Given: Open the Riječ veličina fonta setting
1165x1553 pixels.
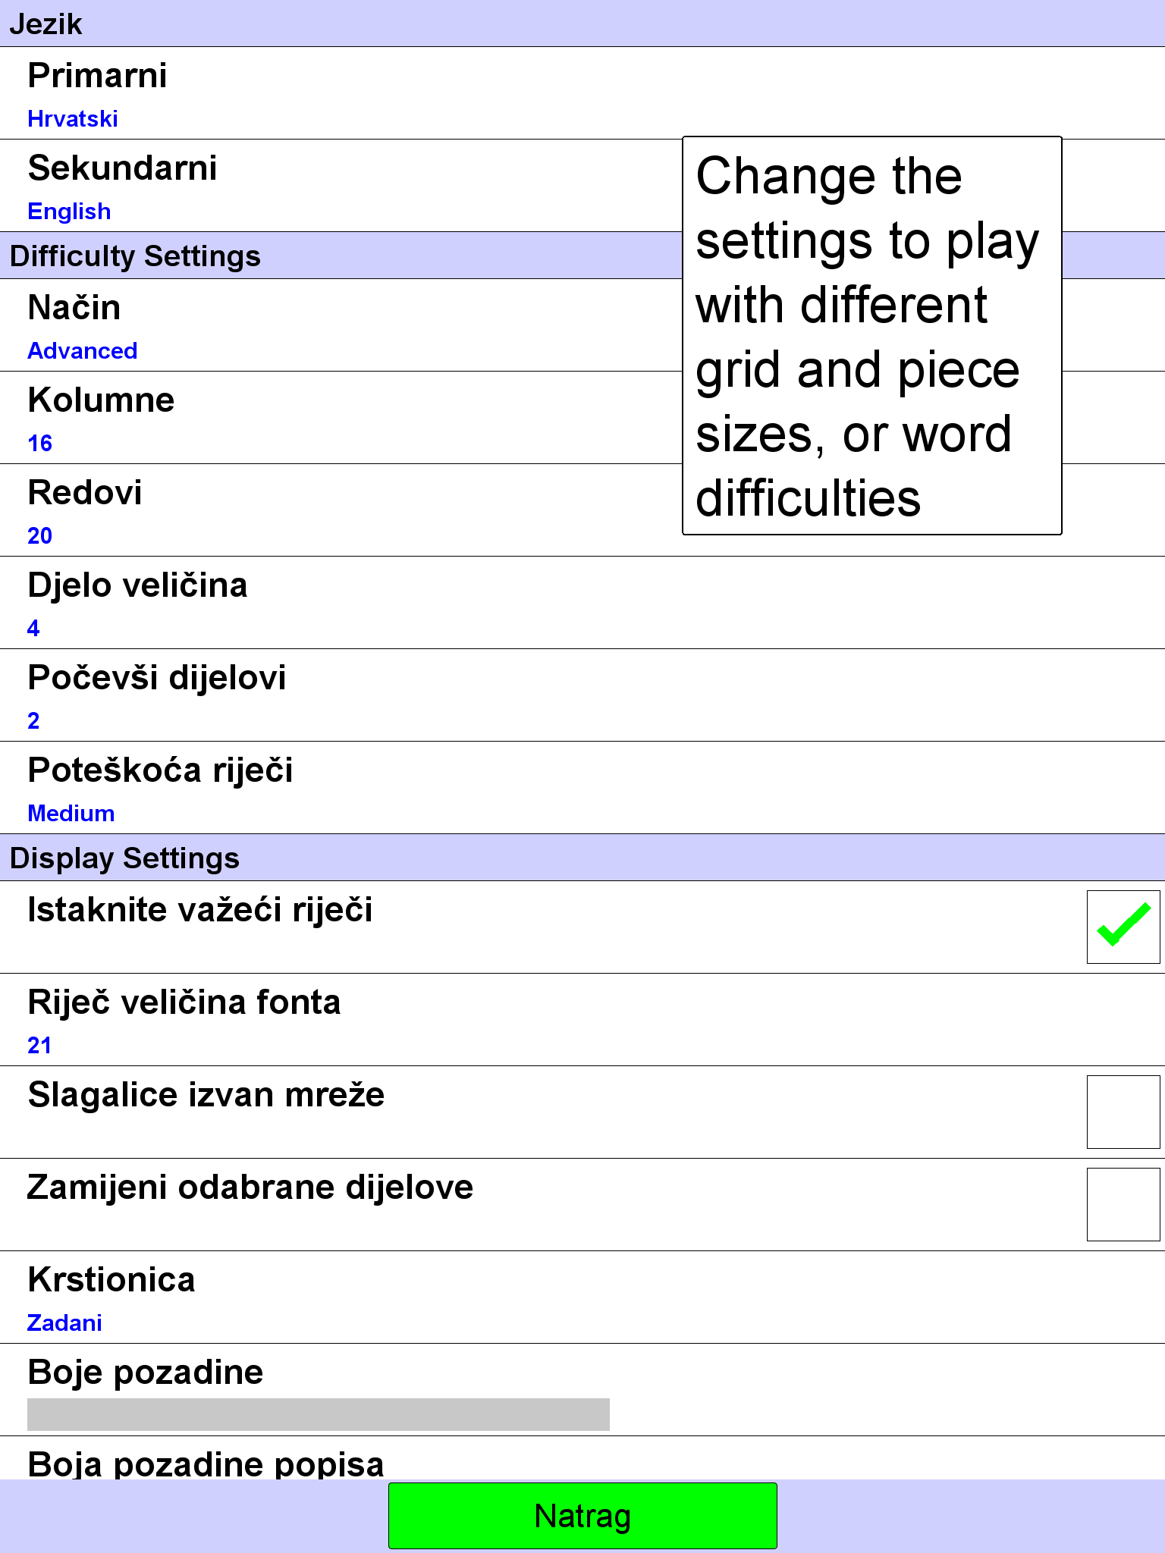Looking at the screenshot, I should [582, 1020].
